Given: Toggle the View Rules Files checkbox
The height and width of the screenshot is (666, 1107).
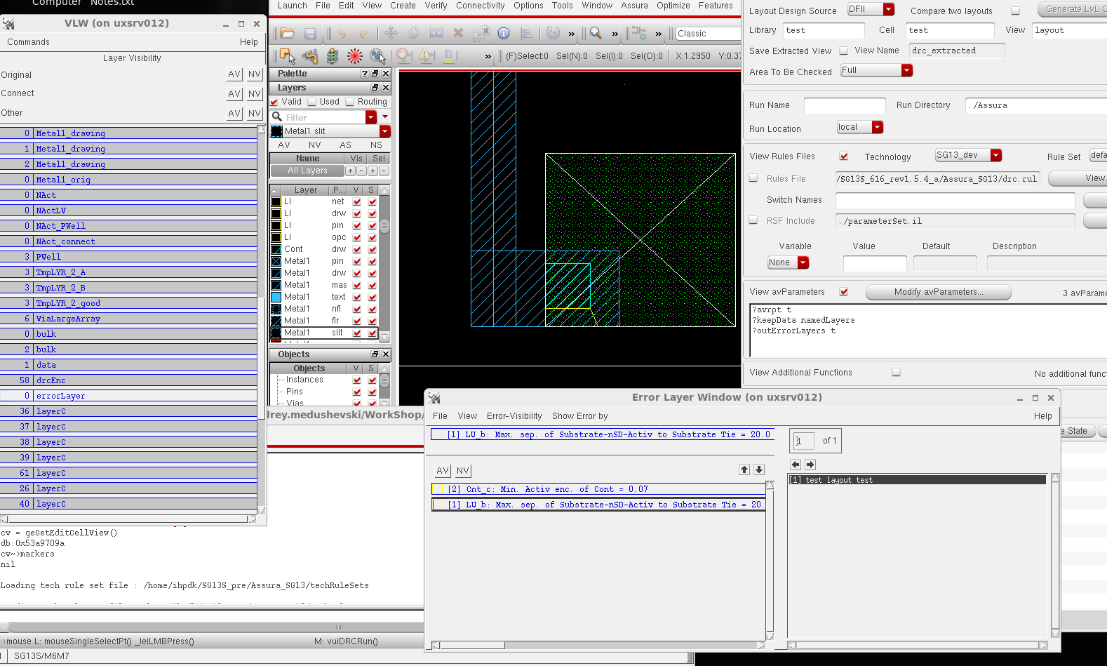Looking at the screenshot, I should pyautogui.click(x=843, y=156).
